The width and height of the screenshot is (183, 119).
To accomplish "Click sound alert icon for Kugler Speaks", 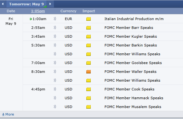I will (x=55, y=36).
